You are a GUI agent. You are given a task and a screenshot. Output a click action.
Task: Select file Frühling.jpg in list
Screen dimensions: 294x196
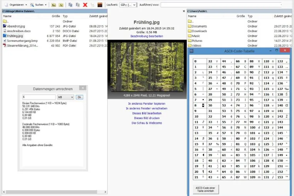[x=15, y=36]
